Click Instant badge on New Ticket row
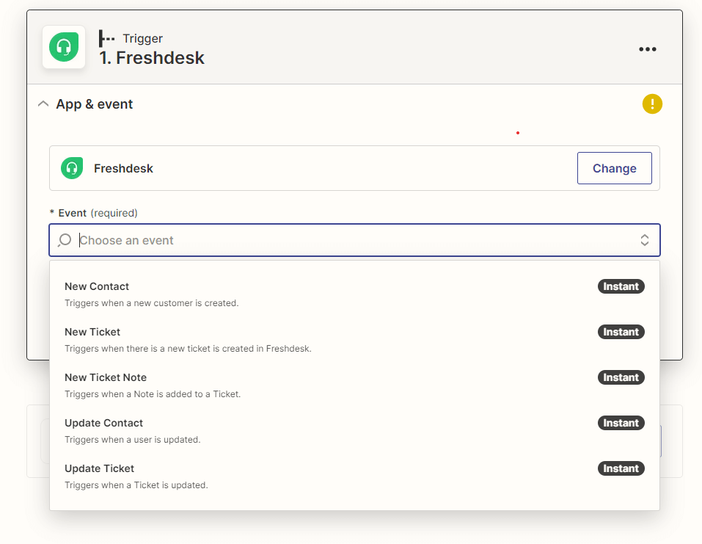The height and width of the screenshot is (544, 702). point(621,332)
